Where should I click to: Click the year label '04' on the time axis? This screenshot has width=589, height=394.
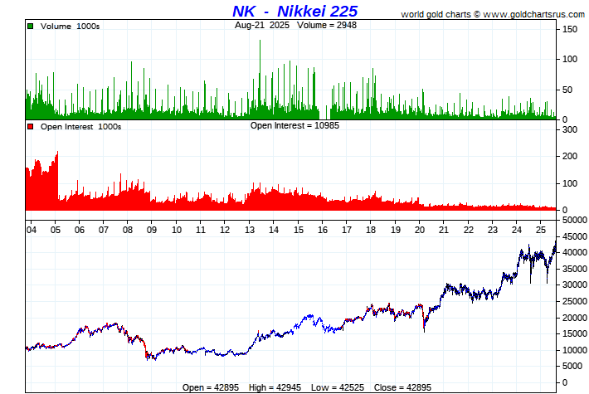pyautogui.click(x=32, y=230)
